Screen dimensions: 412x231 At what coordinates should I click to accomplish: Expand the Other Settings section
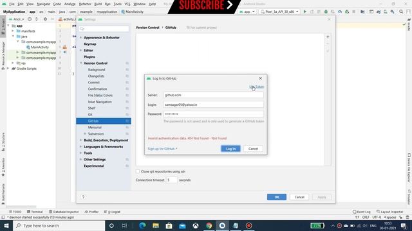80,159
